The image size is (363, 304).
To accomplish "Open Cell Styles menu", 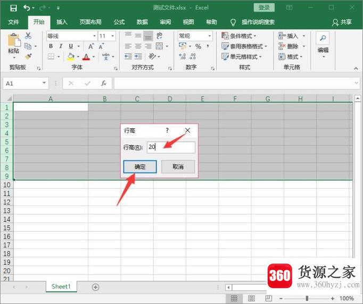I will [x=241, y=56].
